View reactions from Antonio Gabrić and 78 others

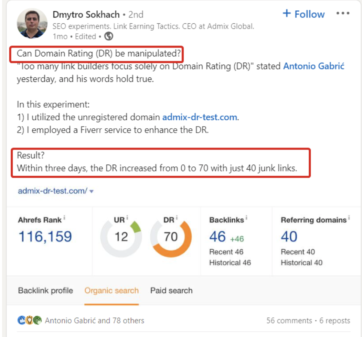94,320
